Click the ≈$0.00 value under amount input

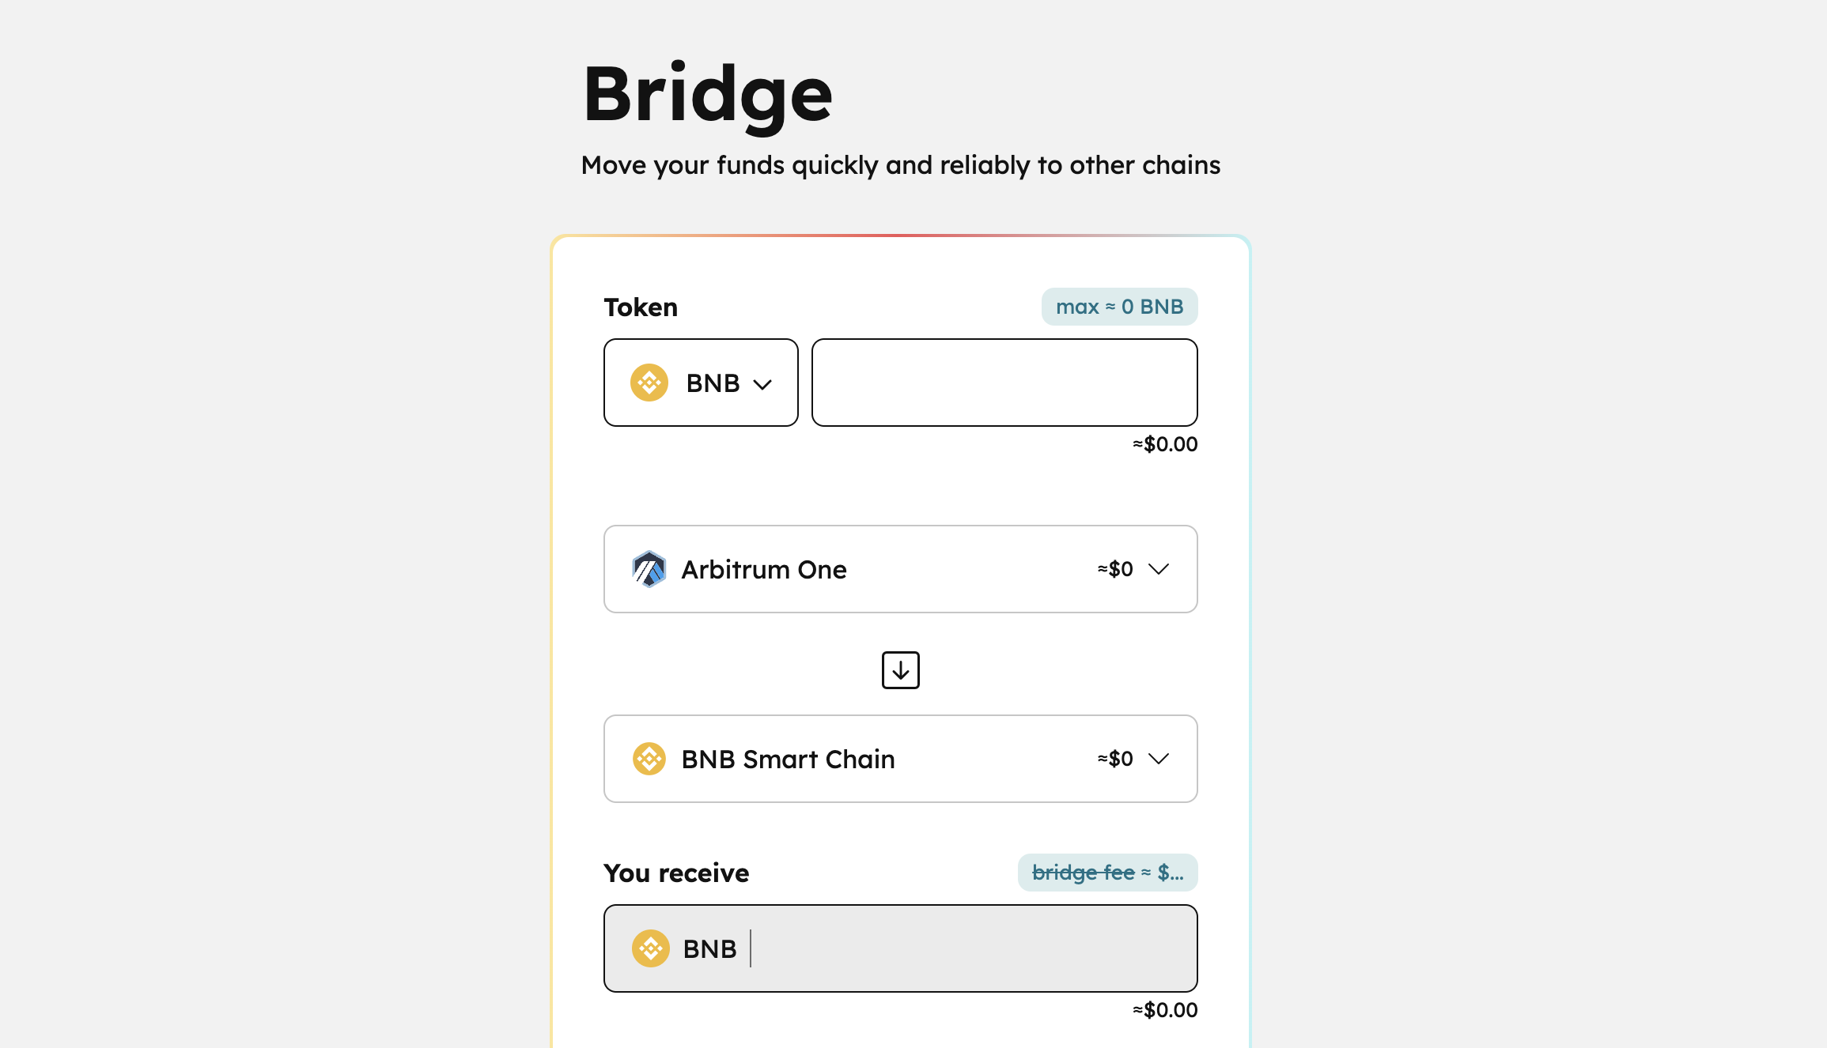coord(1165,444)
